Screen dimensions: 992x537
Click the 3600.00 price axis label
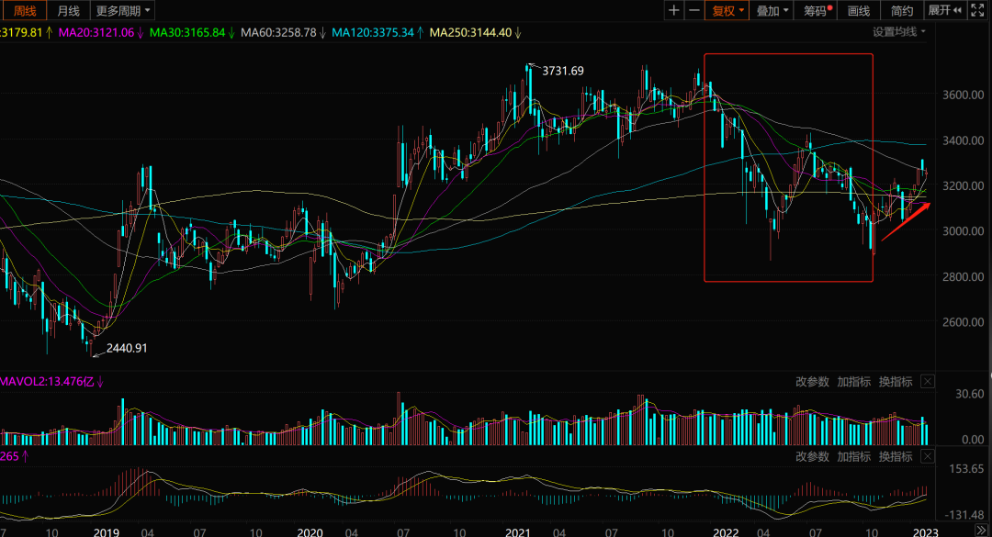point(963,95)
